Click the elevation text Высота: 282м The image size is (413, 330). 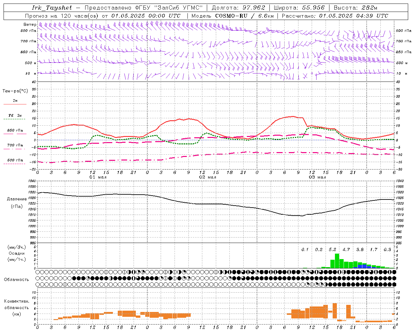[x=356, y=8]
